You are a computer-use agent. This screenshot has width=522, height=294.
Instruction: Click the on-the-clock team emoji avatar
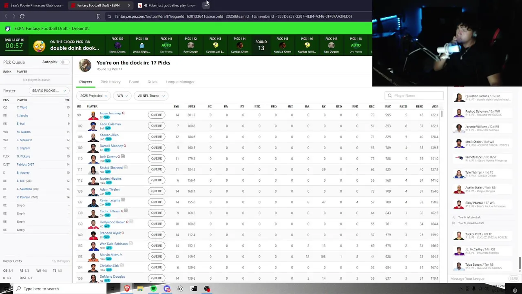(39, 45)
